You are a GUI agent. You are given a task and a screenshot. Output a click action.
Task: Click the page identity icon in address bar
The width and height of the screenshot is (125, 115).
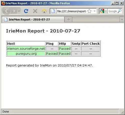click(53, 11)
